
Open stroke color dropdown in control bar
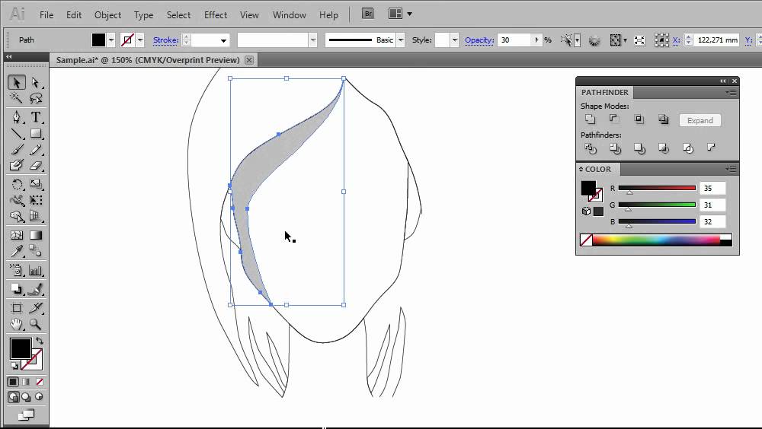coord(140,40)
